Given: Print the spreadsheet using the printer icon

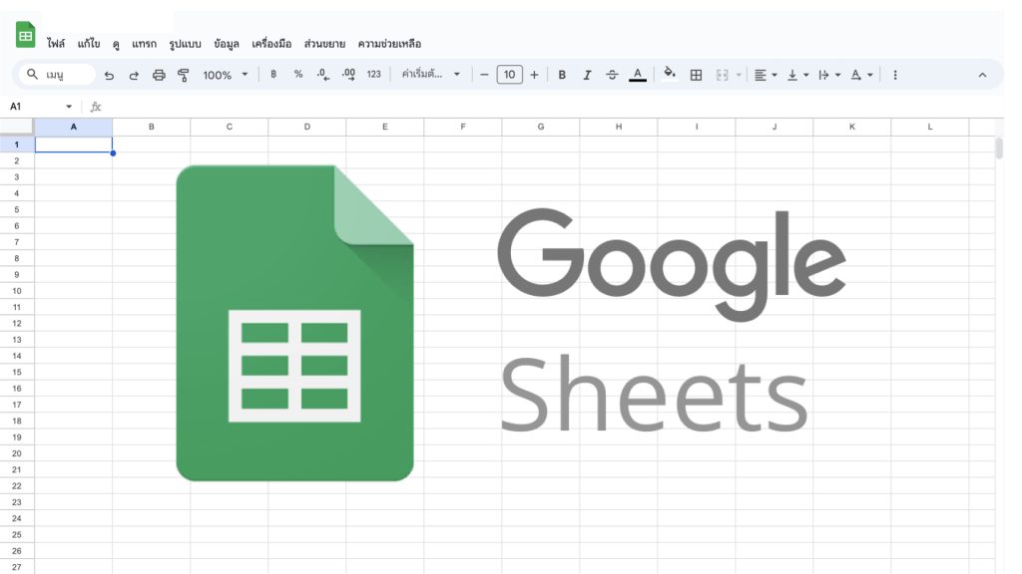Looking at the screenshot, I should [x=159, y=75].
